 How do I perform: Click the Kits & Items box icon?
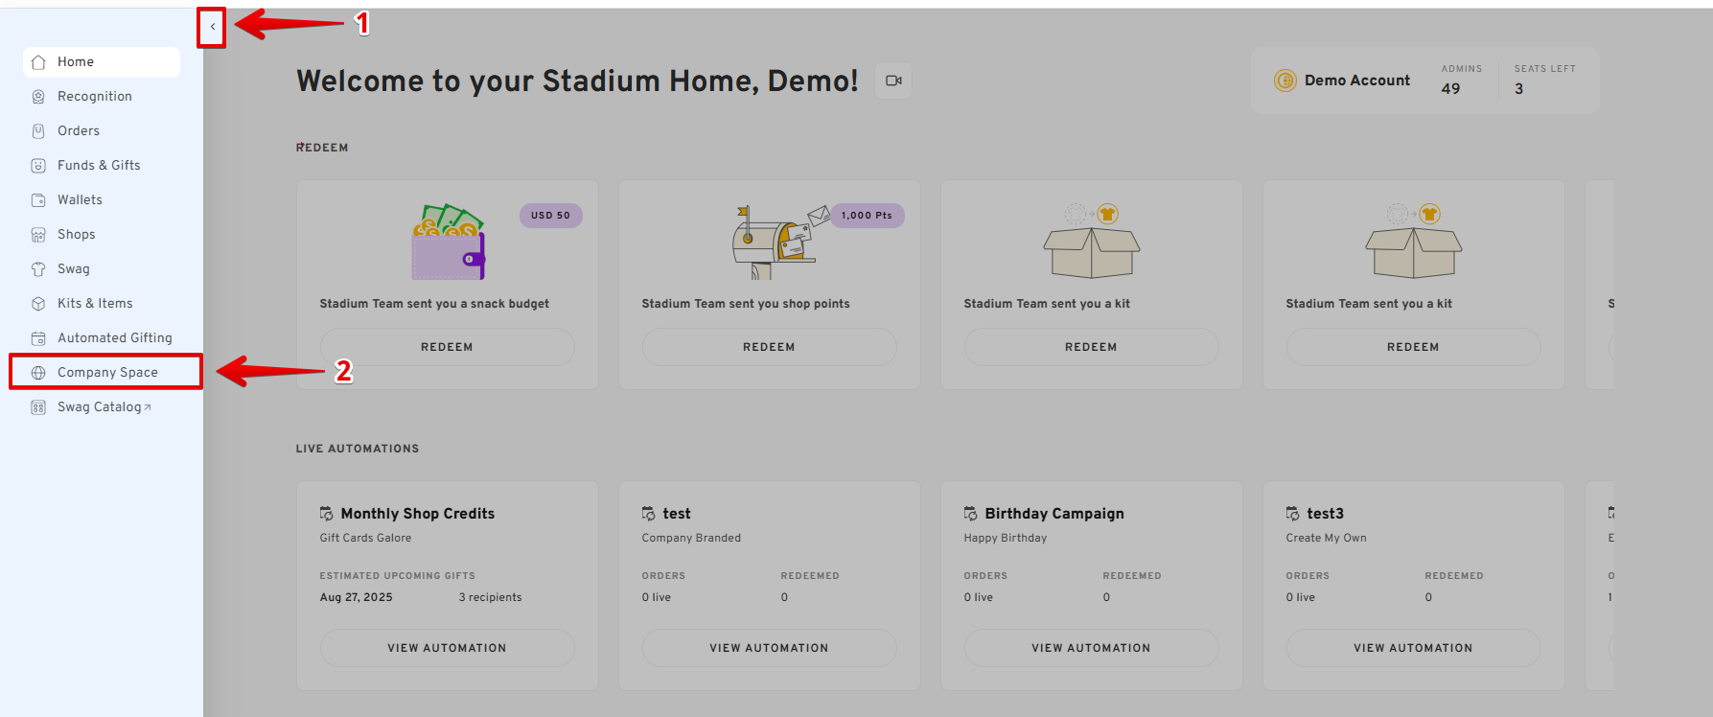pyautogui.click(x=38, y=304)
